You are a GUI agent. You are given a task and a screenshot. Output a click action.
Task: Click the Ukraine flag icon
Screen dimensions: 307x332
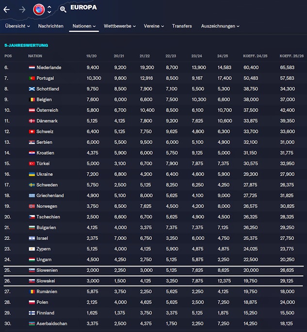coord(32,174)
